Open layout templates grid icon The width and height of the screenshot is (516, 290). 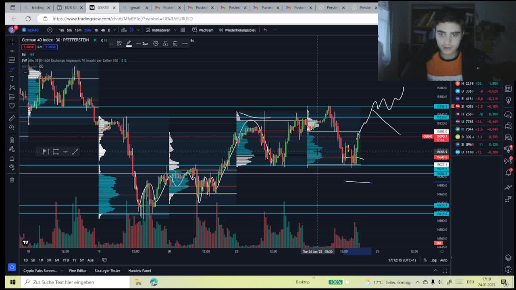click(183, 30)
